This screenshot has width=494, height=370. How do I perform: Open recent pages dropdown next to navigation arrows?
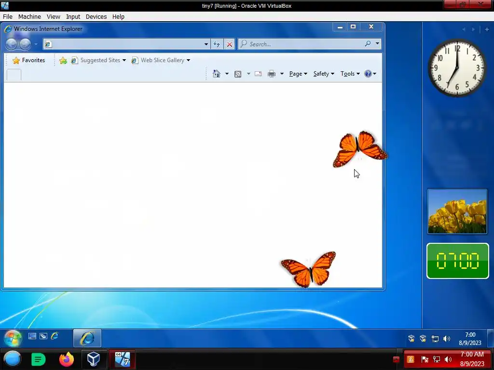[36, 44]
